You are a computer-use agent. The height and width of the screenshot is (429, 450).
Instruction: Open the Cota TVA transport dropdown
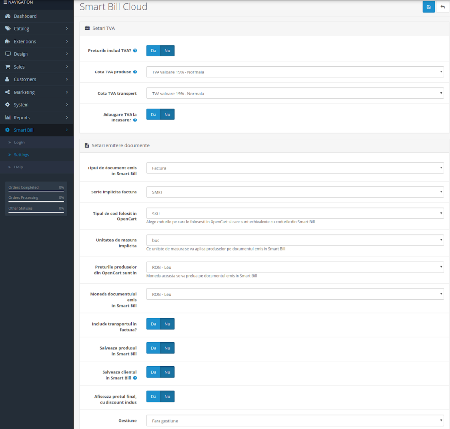(x=295, y=93)
